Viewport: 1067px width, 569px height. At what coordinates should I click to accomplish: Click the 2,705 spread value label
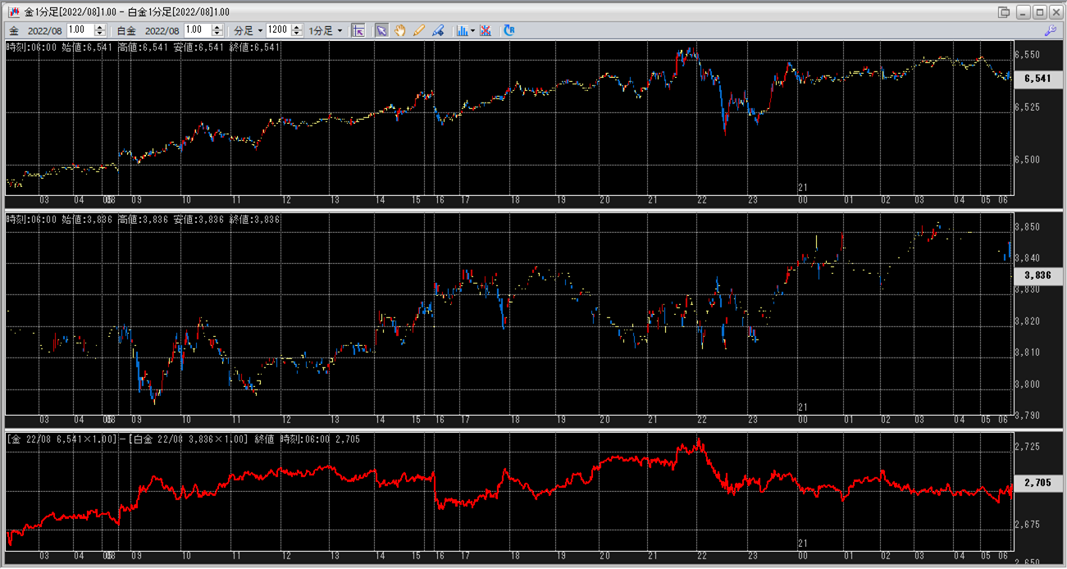pyautogui.click(x=1037, y=483)
